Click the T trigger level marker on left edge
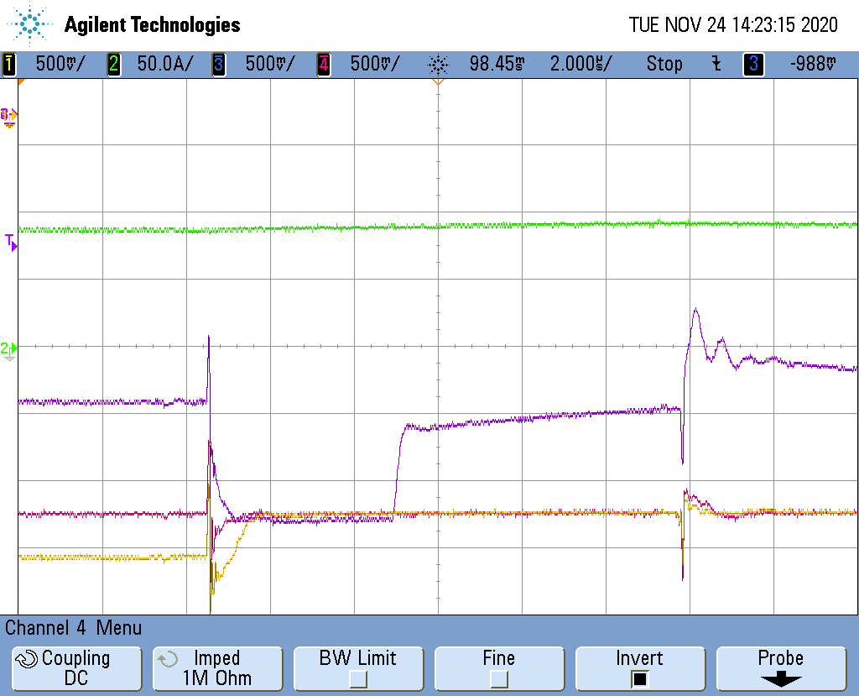Viewport: 859px width, 696px height. [11, 242]
